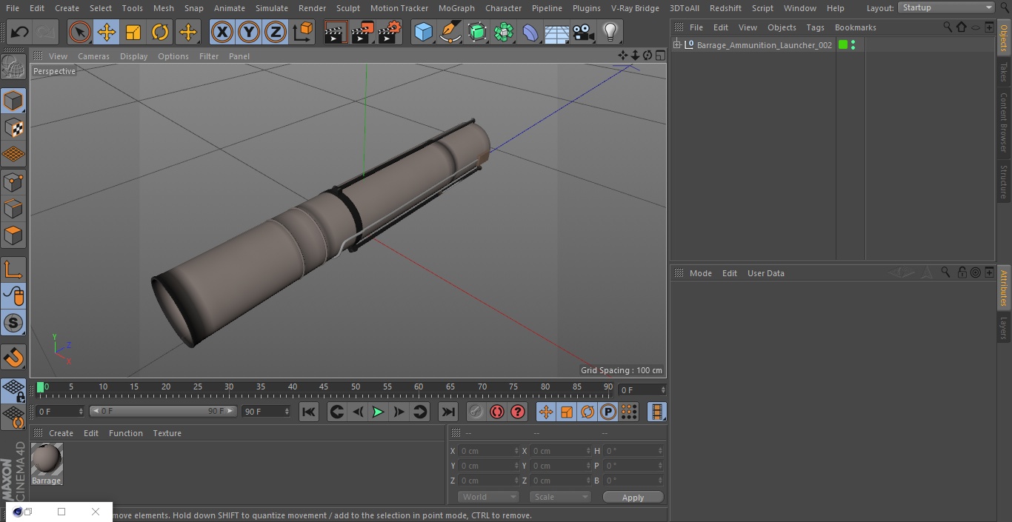Add a Floor environment object

[557, 32]
